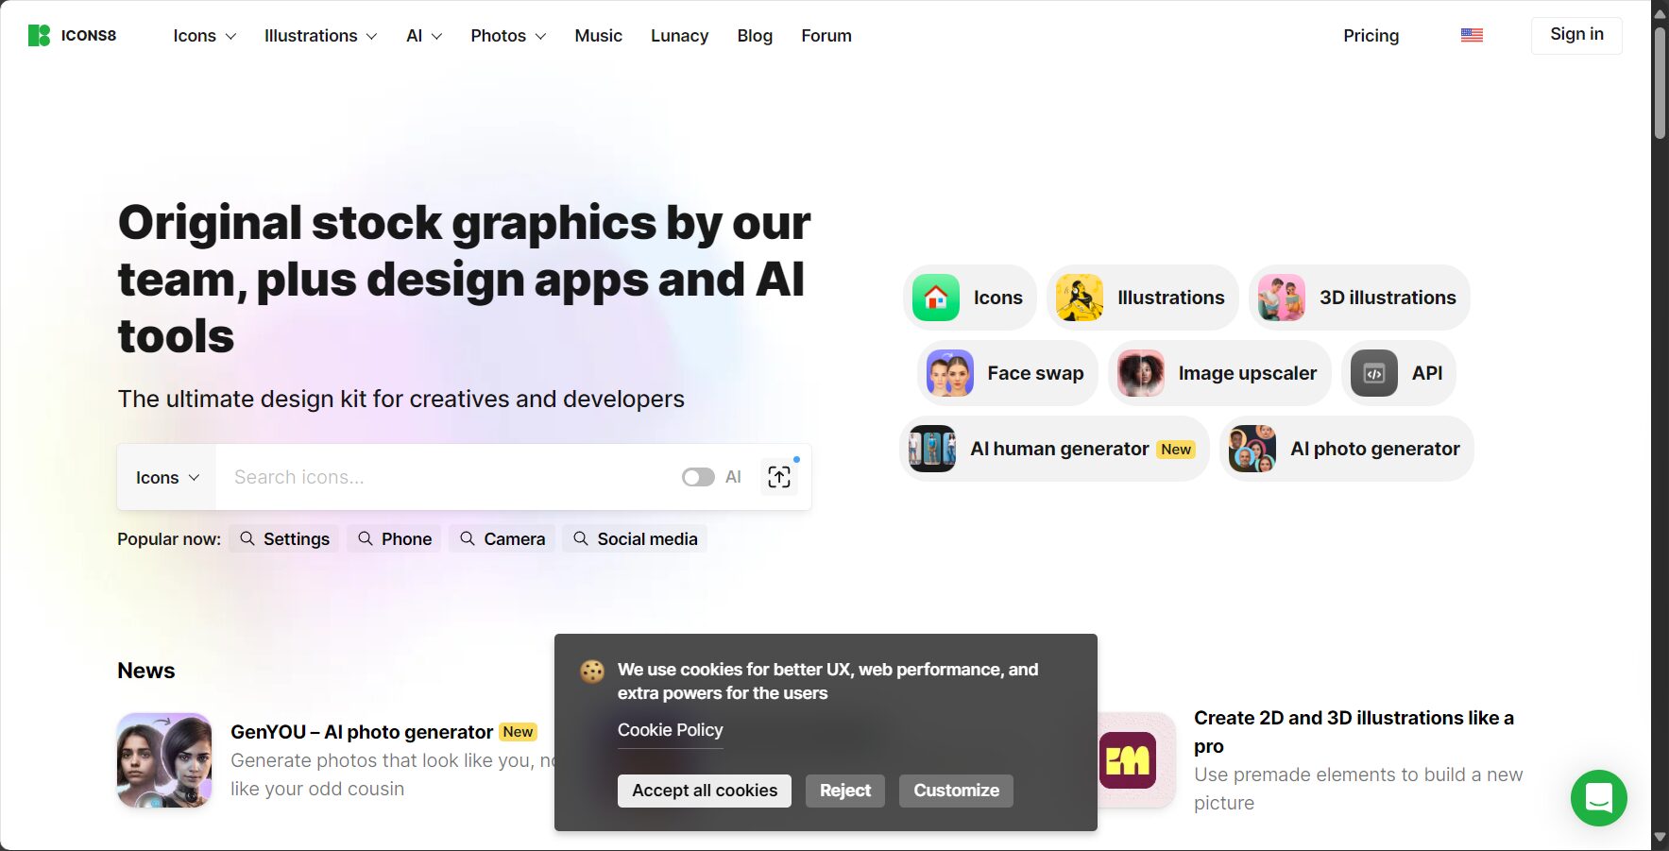Viewport: 1669px width, 851px height.
Task: Click the magnifier icon beside Camera
Action: click(468, 538)
